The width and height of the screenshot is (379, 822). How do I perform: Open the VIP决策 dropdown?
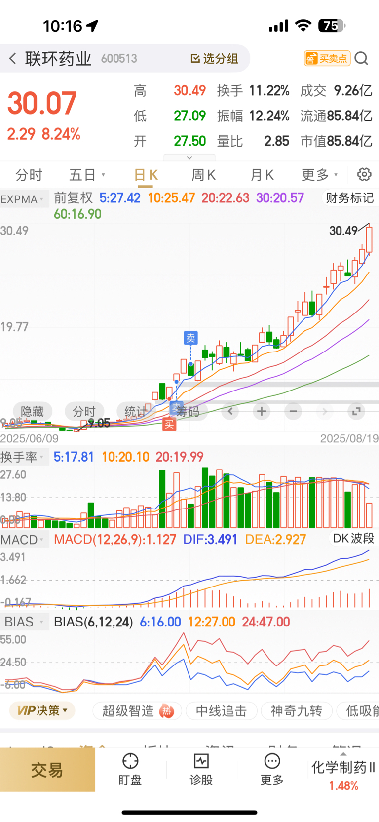(x=42, y=711)
